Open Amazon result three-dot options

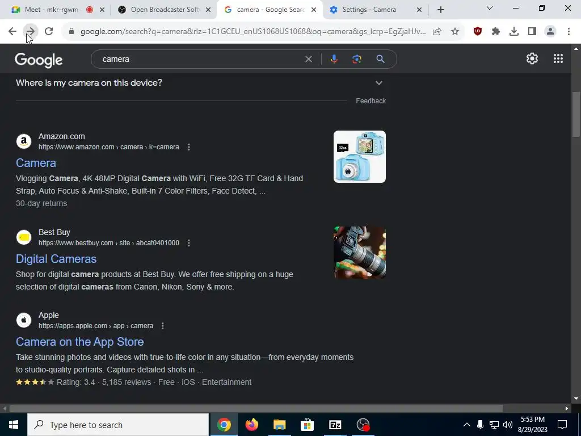[x=188, y=147]
